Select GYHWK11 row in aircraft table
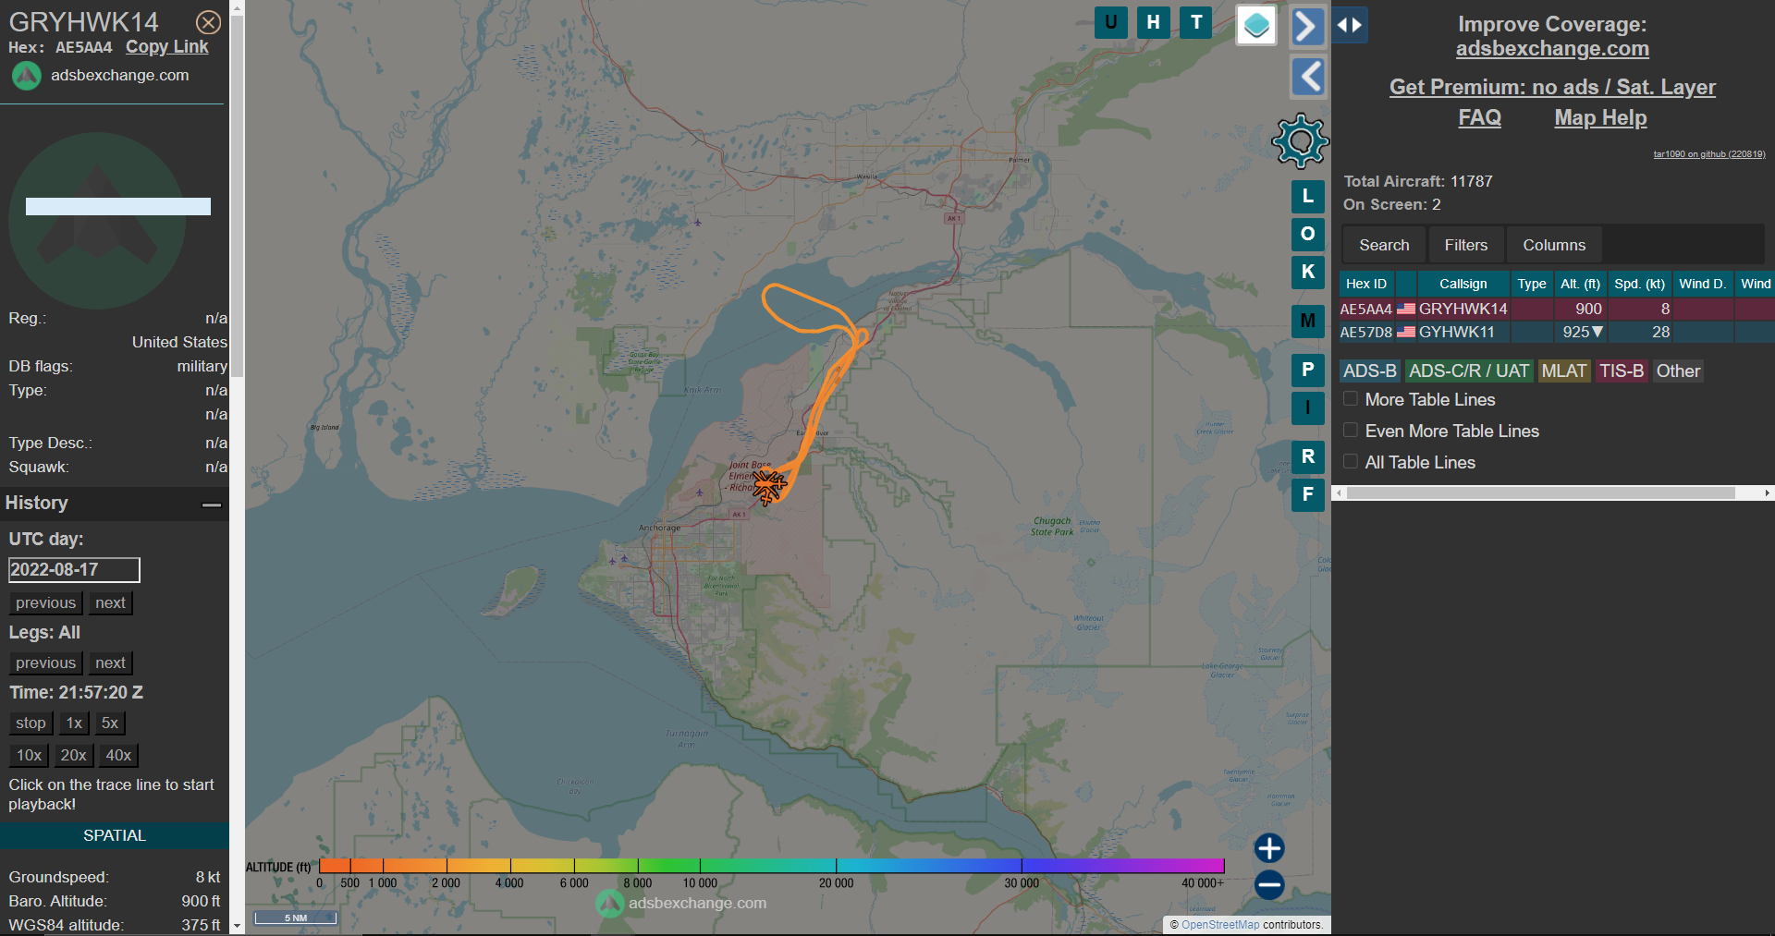Viewport: 1775px width, 936px height. coord(1557,332)
